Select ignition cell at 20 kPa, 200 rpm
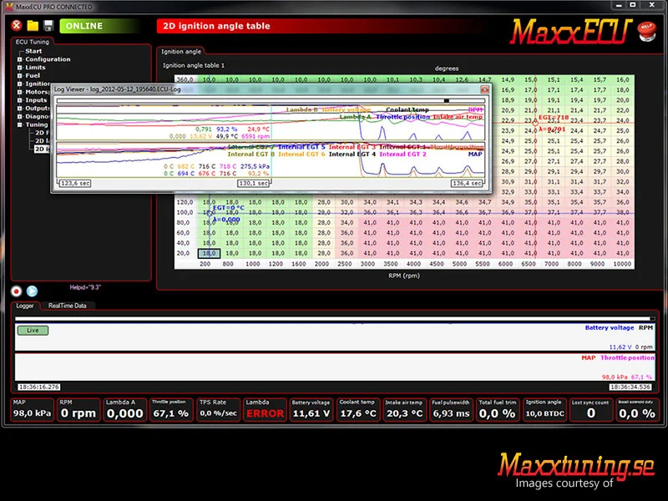668x501 pixels. pyautogui.click(x=209, y=254)
